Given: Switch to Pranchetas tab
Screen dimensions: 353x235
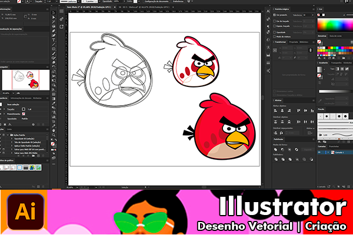Looking at the screenshot, I should (x=334, y=146).
